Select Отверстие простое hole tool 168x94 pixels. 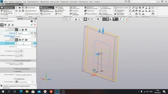(60, 11)
